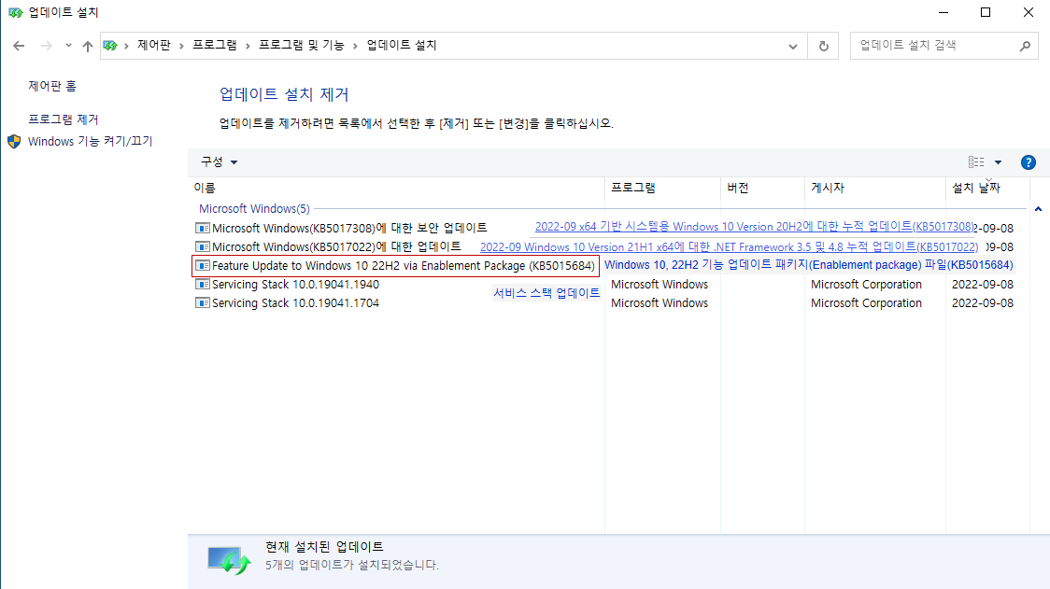
Task: Click the icon of Servicing Stack 10.0.19041.1940
Action: coord(202,285)
